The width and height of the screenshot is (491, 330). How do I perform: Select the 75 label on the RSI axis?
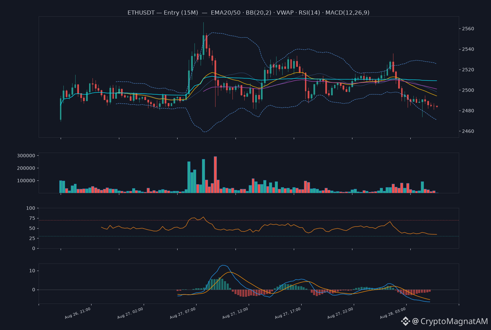tap(32, 218)
